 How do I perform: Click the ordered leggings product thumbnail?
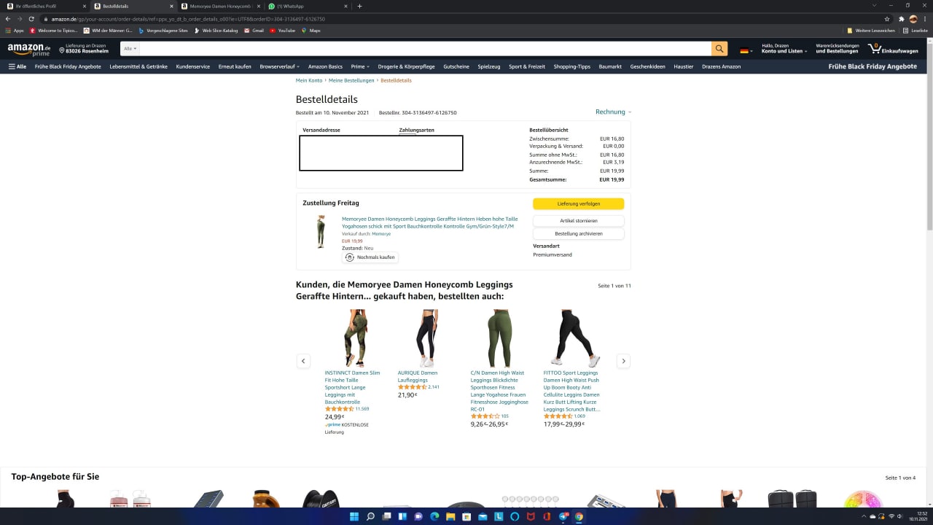(321, 232)
